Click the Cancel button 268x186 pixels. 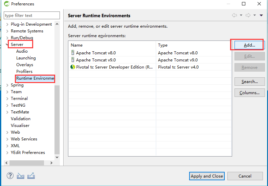245,176
